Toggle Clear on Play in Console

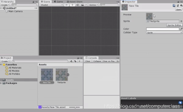tap(109, 61)
